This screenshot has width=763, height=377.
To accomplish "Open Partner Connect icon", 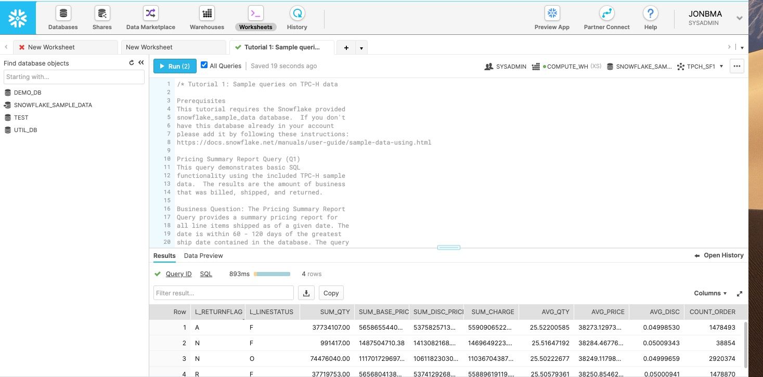I will pos(606,13).
